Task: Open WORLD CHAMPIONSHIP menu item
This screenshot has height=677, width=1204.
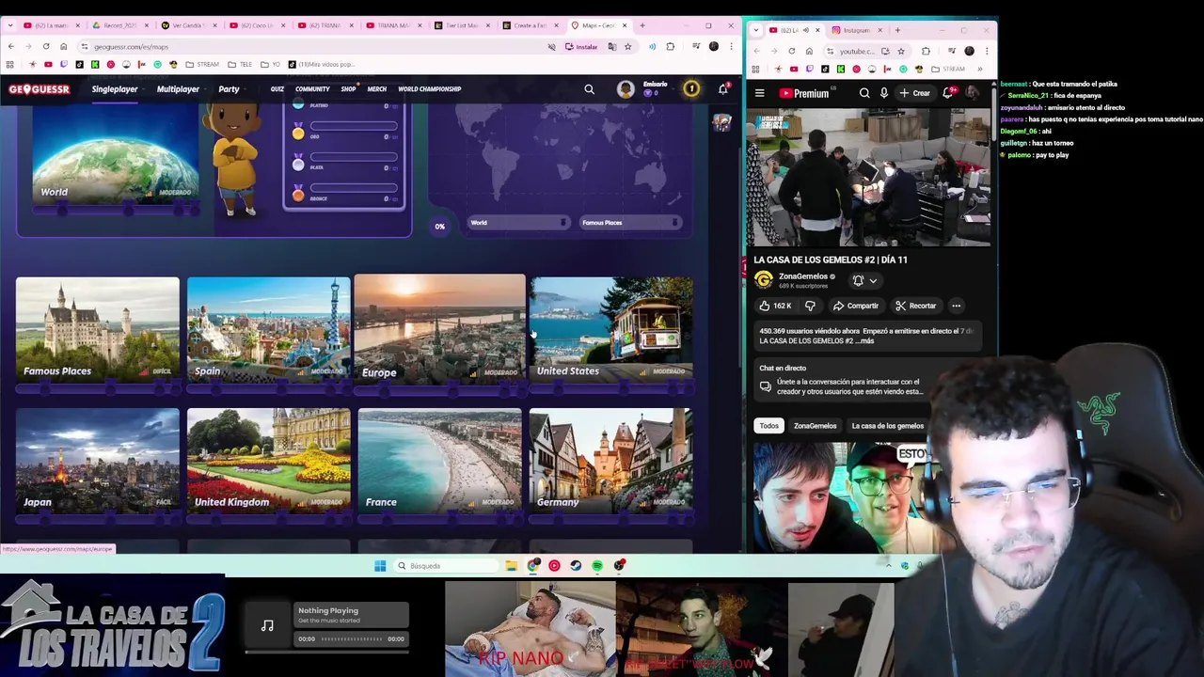Action: (429, 89)
